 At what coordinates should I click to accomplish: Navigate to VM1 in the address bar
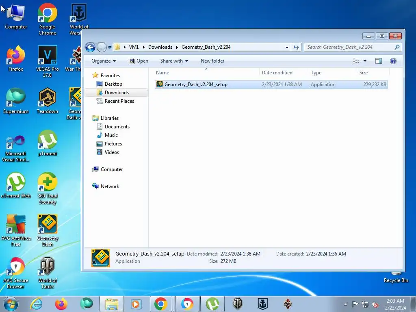coord(134,47)
